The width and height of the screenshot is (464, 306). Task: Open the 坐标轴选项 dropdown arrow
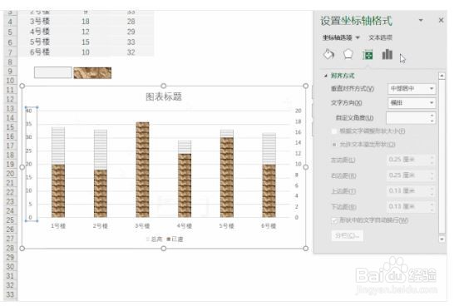pos(358,37)
